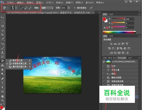This screenshot has width=142, height=110.
Task: Choose 魔术橡皮擦工具 from flyout
Action: pos(19,67)
